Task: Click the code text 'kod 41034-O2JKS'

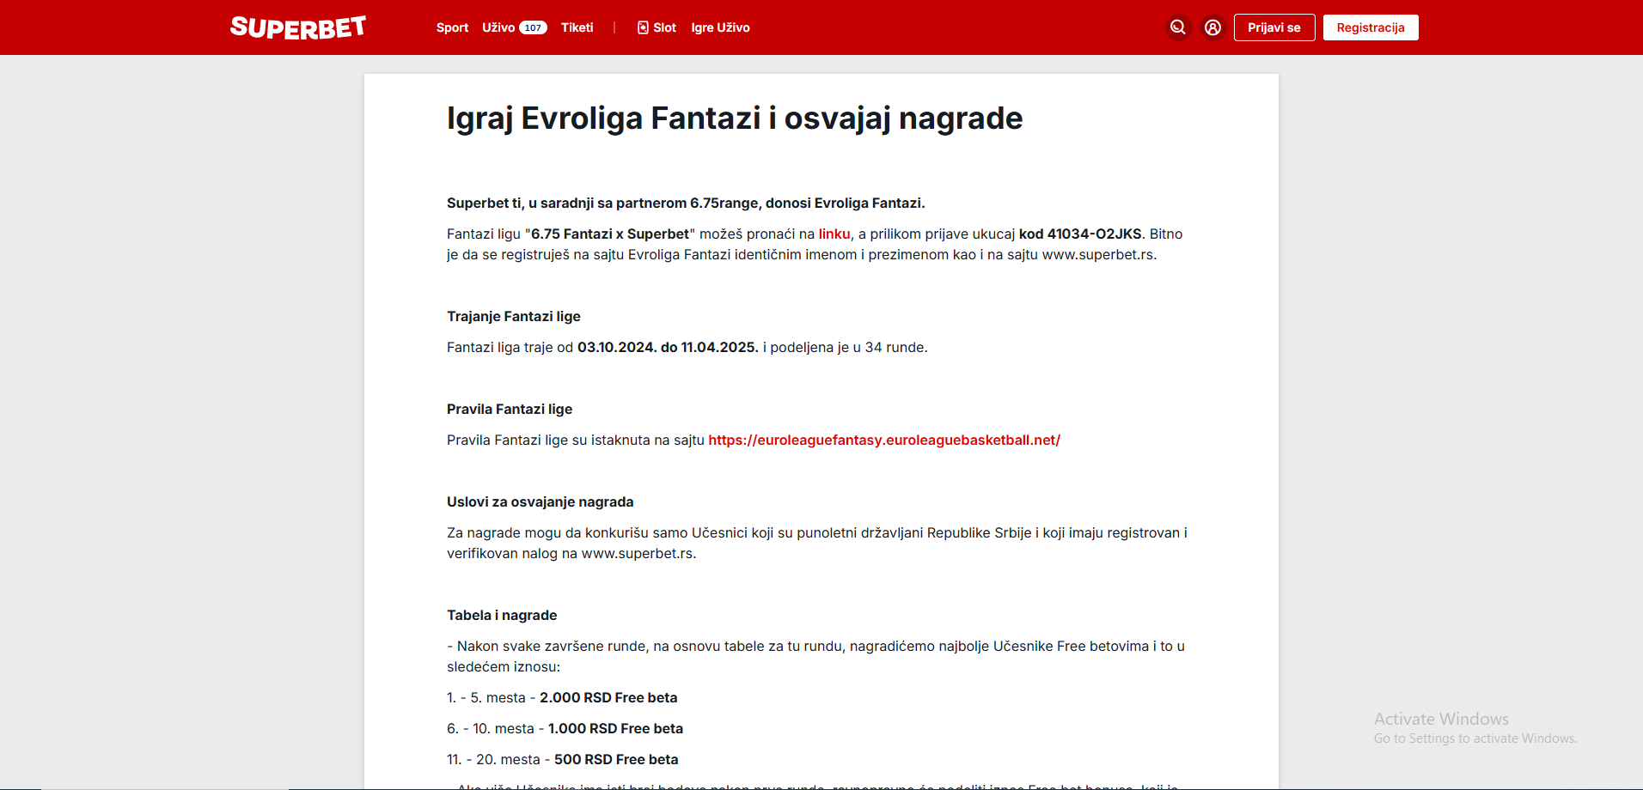Action: click(x=1081, y=234)
